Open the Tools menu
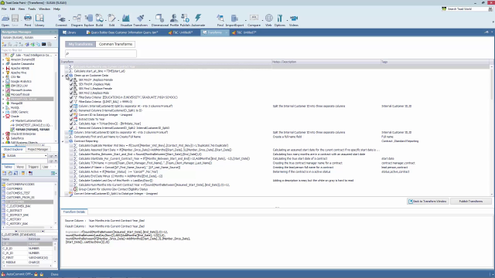This screenshot has width=495, height=278. (32, 8)
